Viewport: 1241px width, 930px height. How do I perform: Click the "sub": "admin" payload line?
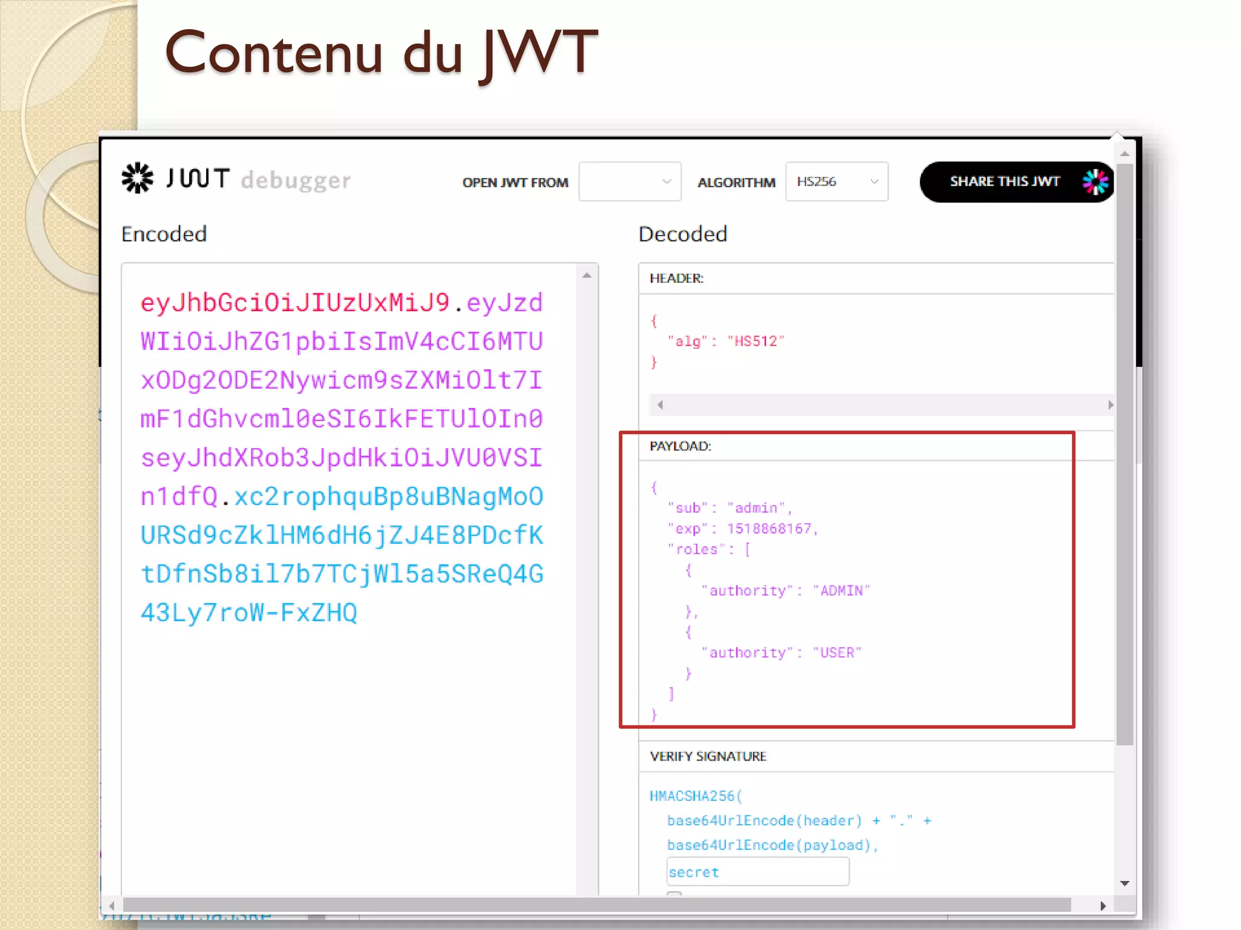click(730, 508)
